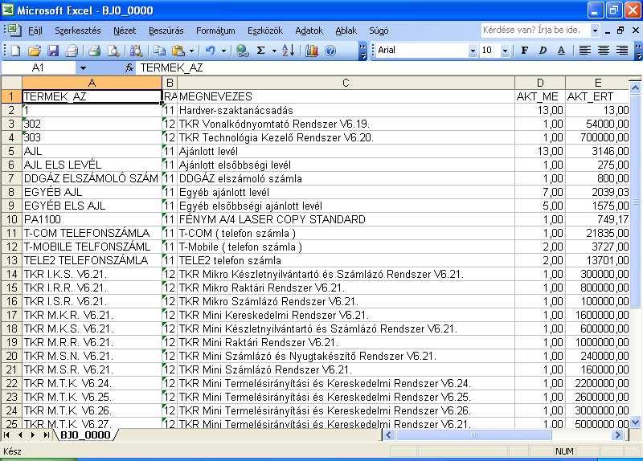Toggle italic formatting (D)

coord(543,51)
